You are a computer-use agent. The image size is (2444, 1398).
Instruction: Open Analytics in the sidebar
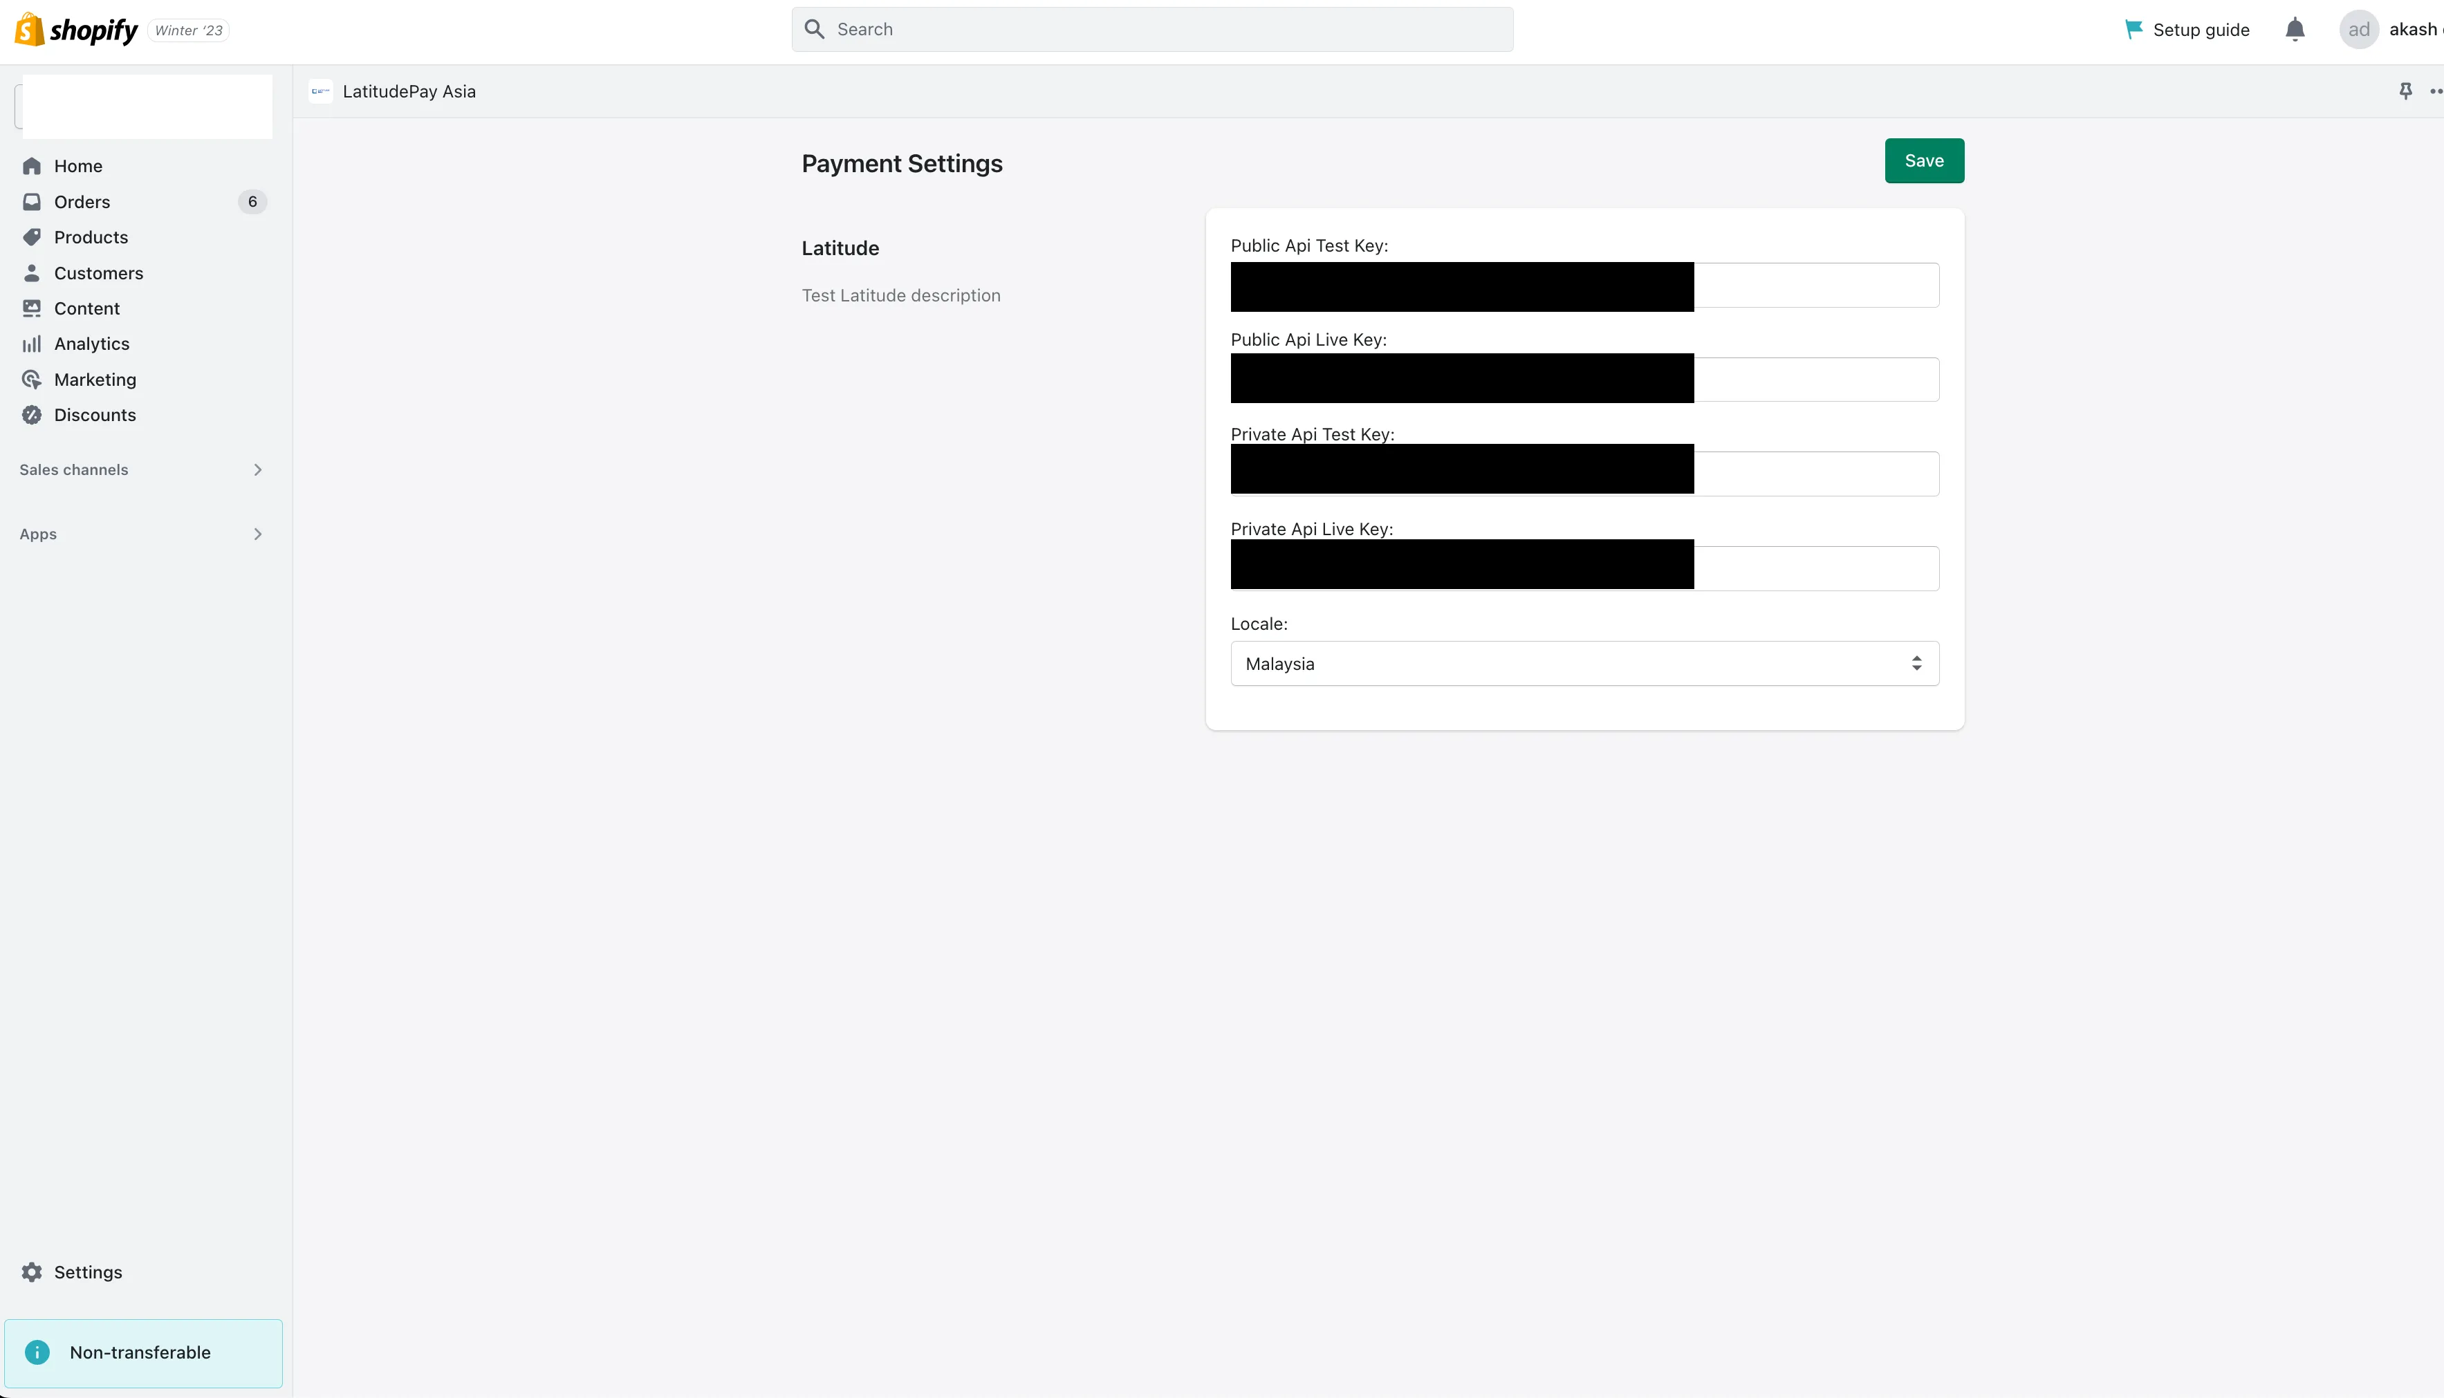pyautogui.click(x=144, y=344)
